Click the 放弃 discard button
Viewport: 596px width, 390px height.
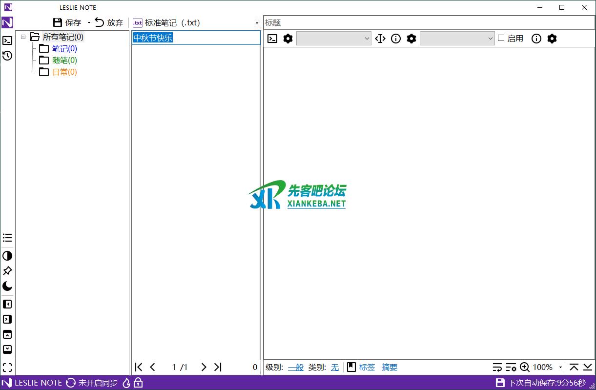(109, 22)
